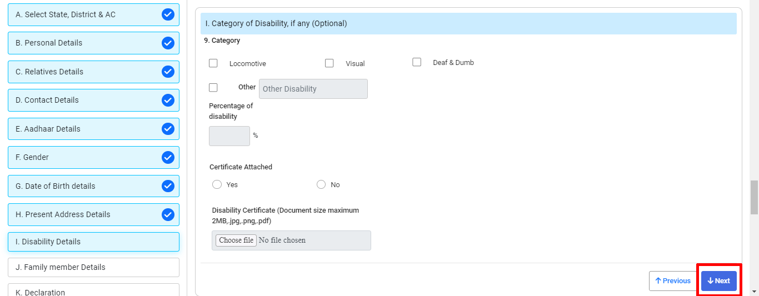Image resolution: width=759 pixels, height=296 pixels.
Task: Click checkmark icon beside Present Address Details
Action: [x=168, y=214]
